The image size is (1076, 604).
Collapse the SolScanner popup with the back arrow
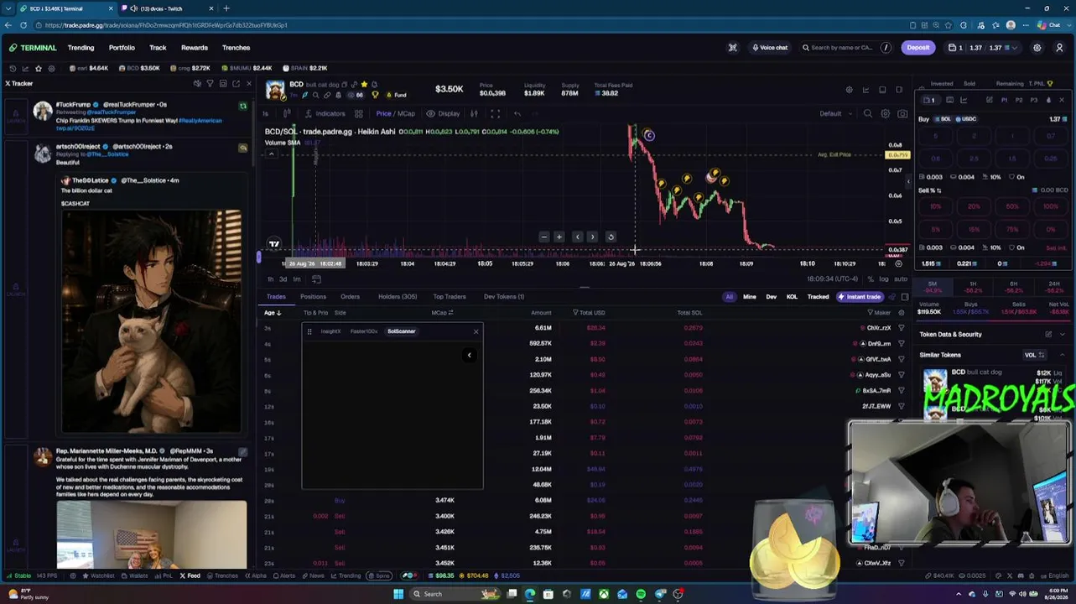(x=470, y=355)
